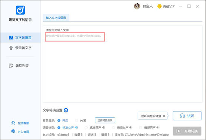Close the application window
Screen dimensions: 206x140
(197, 6)
